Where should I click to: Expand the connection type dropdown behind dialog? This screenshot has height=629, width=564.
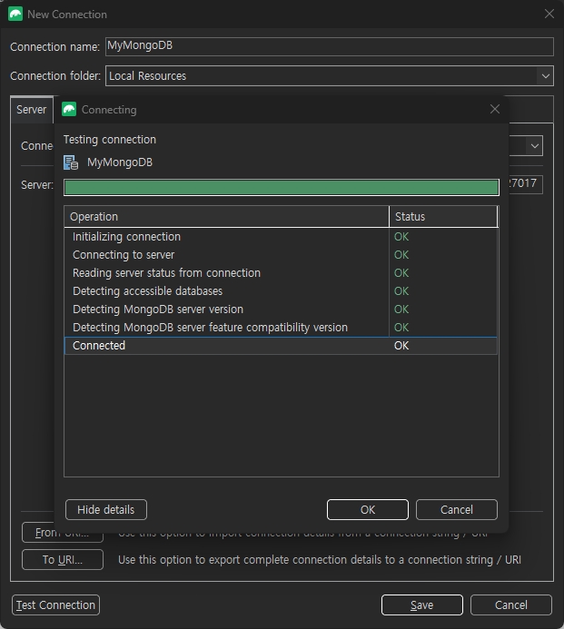click(x=534, y=145)
